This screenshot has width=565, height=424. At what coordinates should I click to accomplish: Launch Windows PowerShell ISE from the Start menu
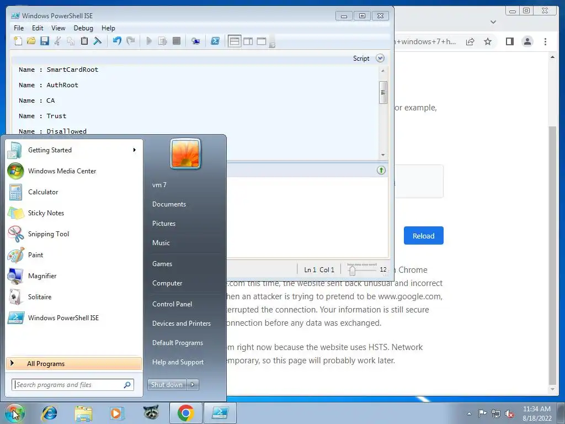point(74,317)
